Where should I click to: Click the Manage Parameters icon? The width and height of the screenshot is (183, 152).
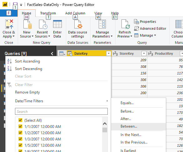102,24
